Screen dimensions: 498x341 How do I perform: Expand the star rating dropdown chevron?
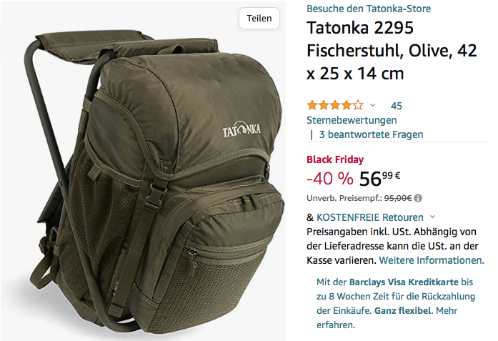point(372,105)
